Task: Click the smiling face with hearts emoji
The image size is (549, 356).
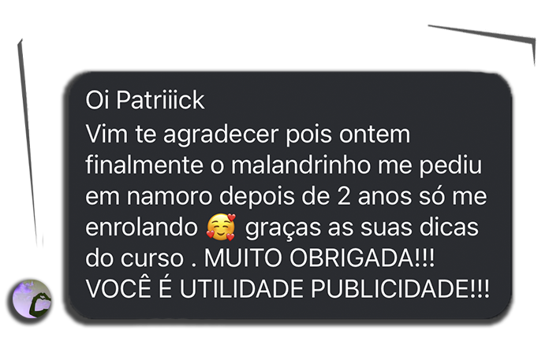Action: click(x=221, y=227)
